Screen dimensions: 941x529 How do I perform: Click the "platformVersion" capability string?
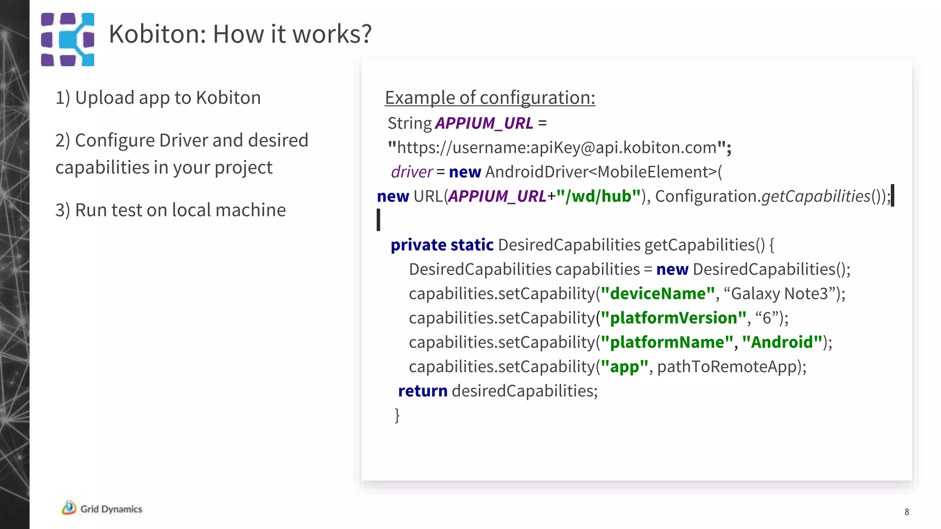pyautogui.click(x=673, y=318)
